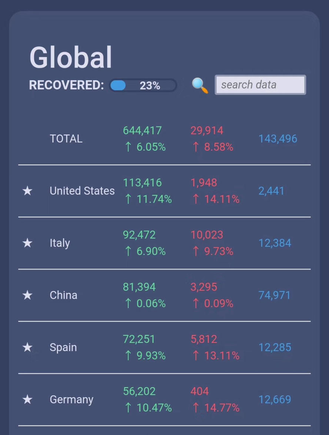Click total confirmed cases 644,417
The height and width of the screenshot is (435, 329).
(142, 131)
